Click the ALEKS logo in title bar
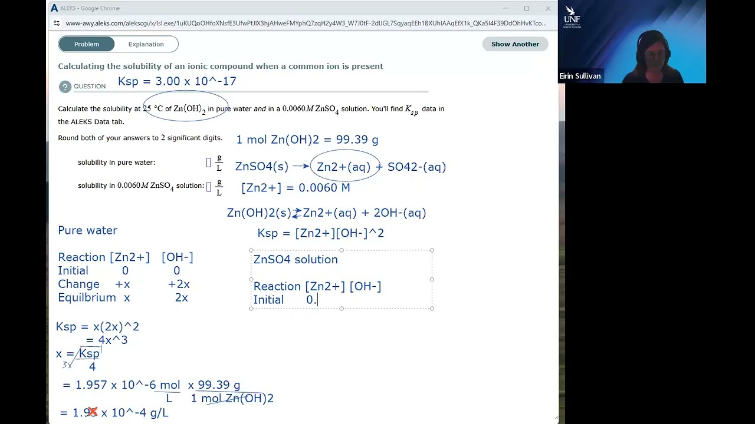Screen dimensions: 755x424 54,8
